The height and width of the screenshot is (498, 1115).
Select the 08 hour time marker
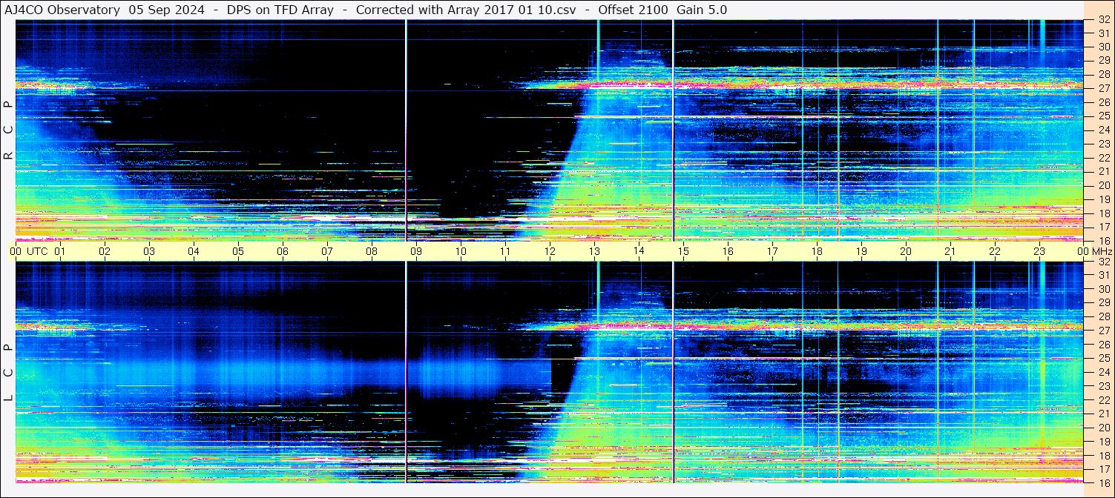pos(372,251)
